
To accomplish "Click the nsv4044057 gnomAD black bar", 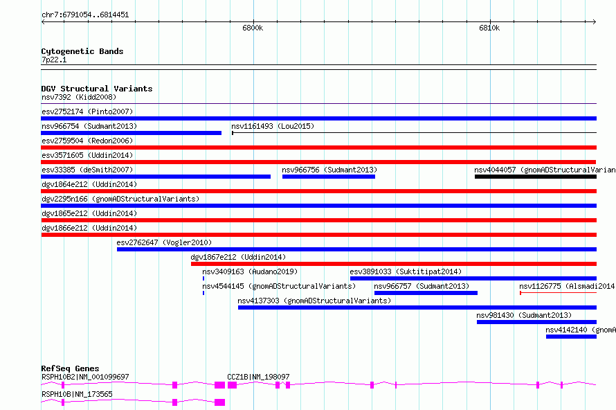I will [x=536, y=177].
